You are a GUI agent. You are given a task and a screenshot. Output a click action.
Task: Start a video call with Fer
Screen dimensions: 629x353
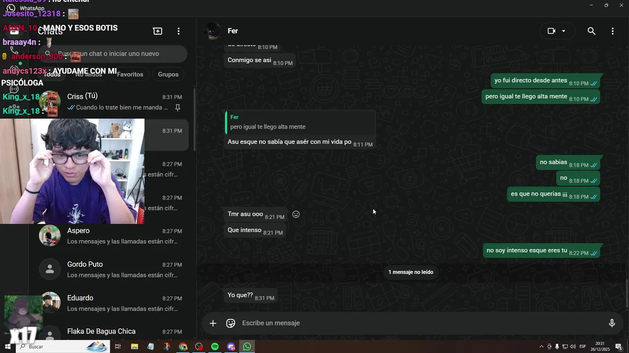[551, 31]
